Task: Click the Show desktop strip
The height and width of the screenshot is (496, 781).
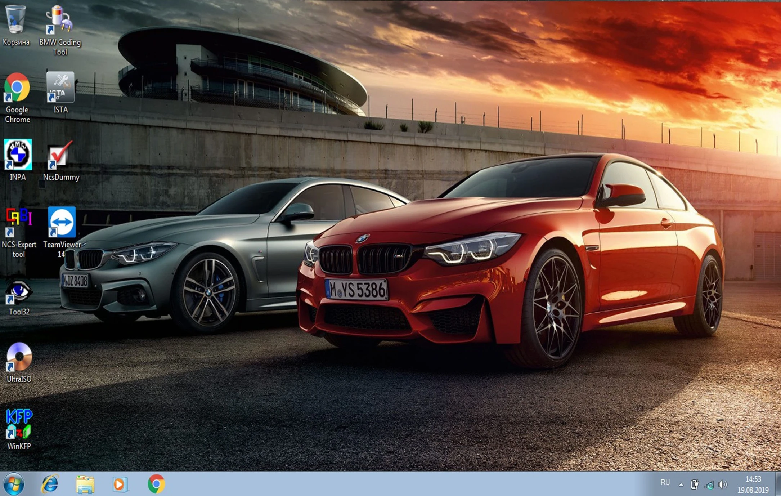Action: pos(778,484)
